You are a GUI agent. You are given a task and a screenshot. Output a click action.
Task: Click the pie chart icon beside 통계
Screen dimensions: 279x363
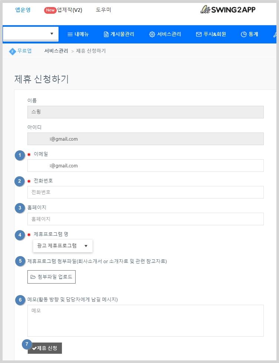click(243, 35)
